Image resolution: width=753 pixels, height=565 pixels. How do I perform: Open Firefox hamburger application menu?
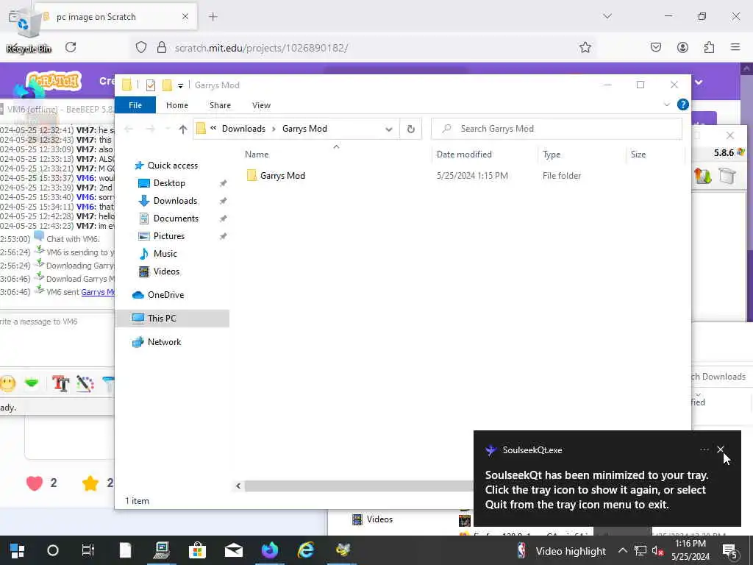[x=735, y=47]
